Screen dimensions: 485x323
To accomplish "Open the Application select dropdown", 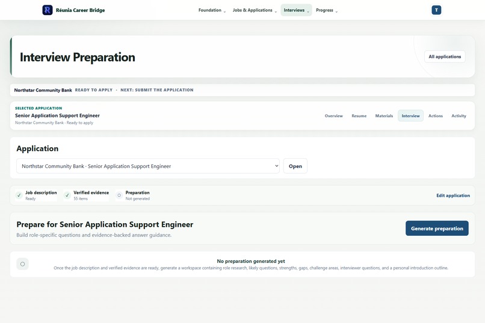I will [148, 166].
